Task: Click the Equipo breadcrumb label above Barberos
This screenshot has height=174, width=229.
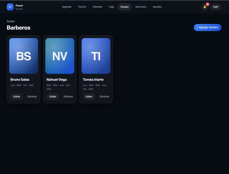Action: (11, 21)
